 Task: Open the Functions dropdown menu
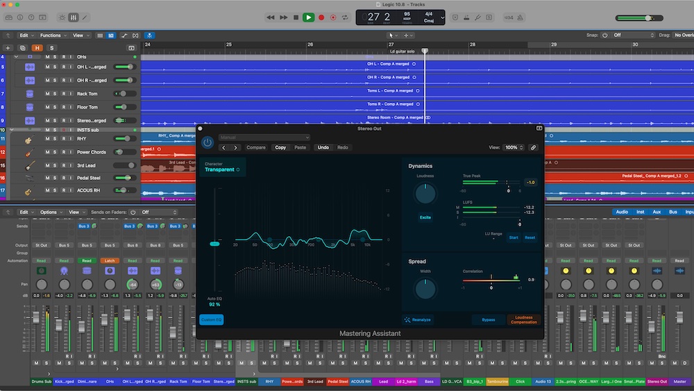53,35
